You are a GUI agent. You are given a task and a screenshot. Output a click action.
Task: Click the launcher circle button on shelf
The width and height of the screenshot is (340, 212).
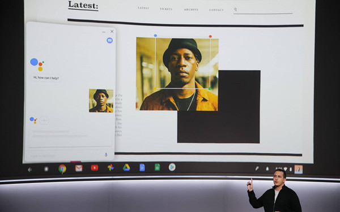click(46, 169)
